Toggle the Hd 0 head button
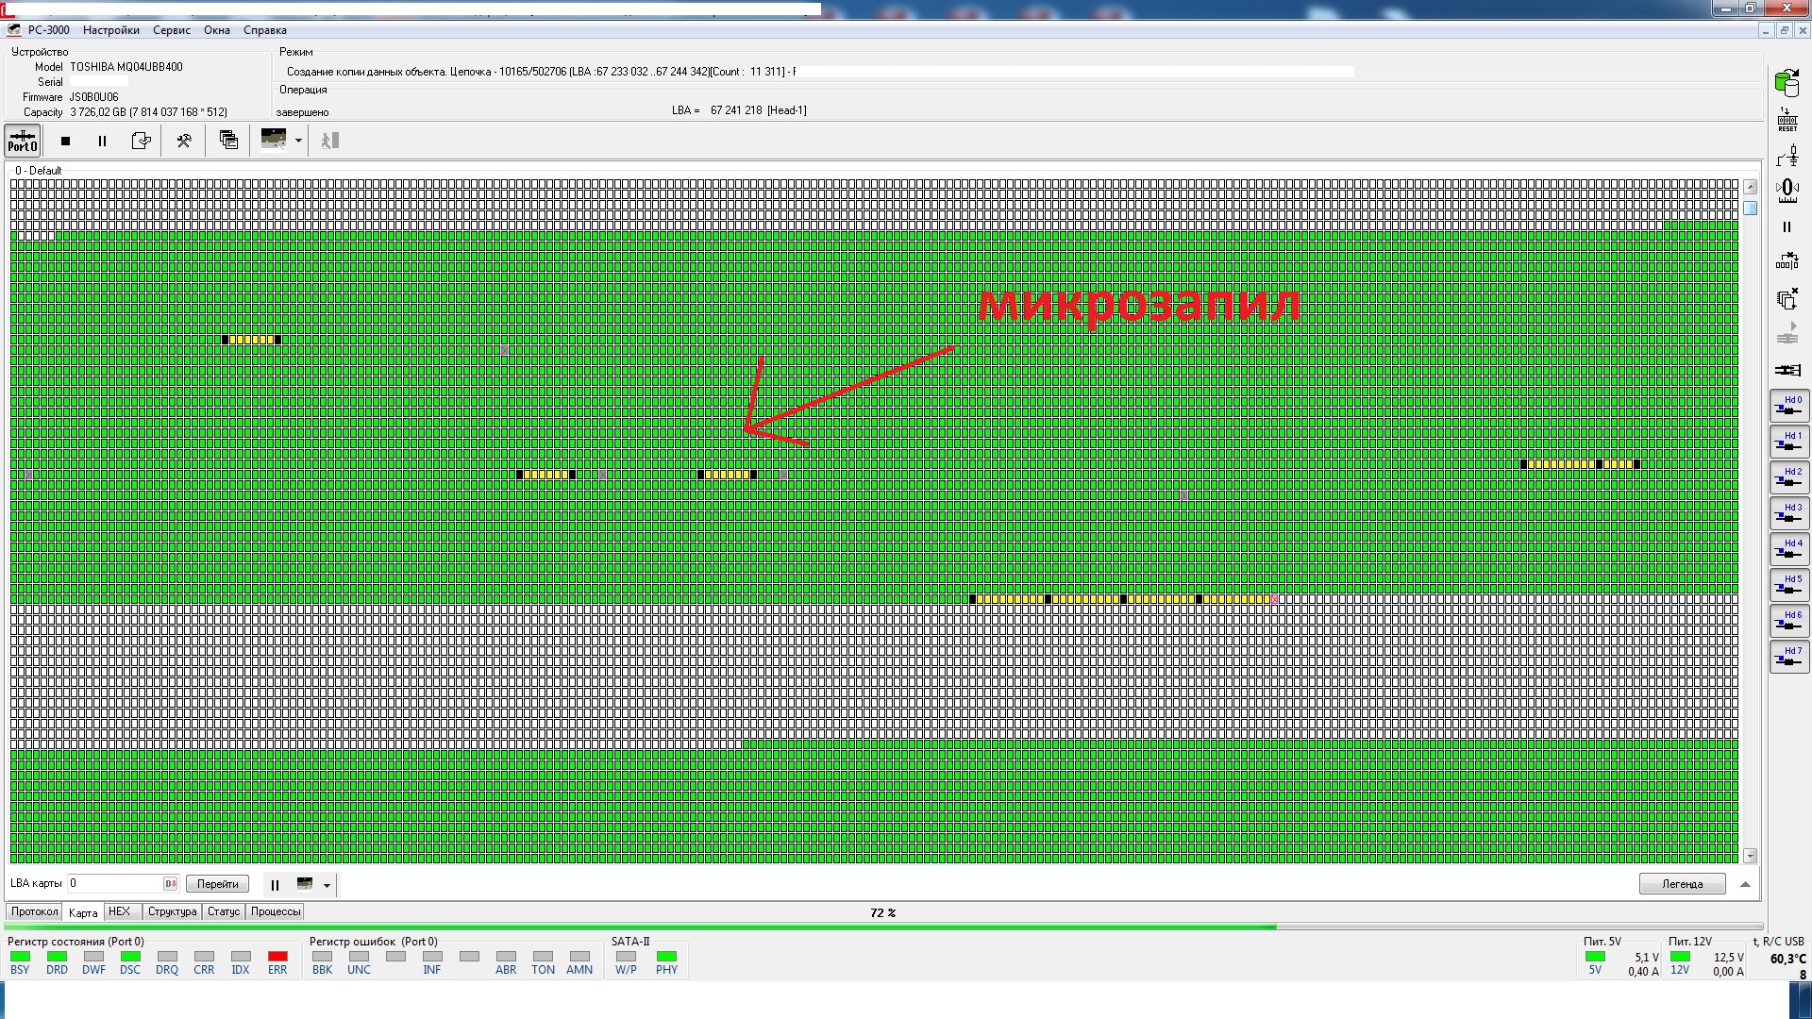The image size is (1812, 1019). (x=1788, y=406)
